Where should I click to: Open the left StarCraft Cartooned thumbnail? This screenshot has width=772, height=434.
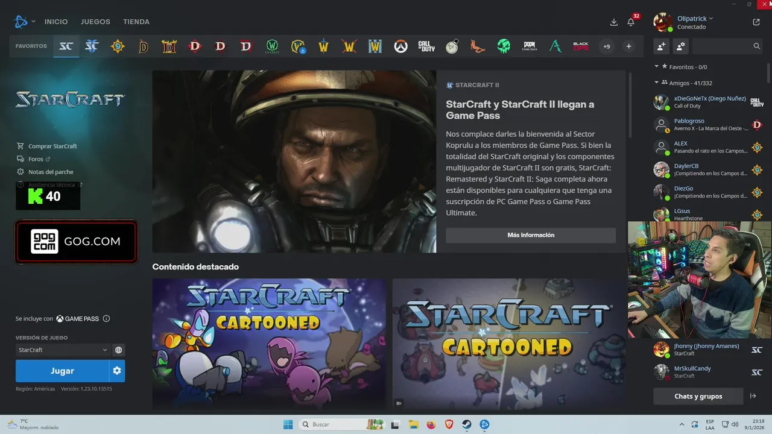(x=269, y=344)
